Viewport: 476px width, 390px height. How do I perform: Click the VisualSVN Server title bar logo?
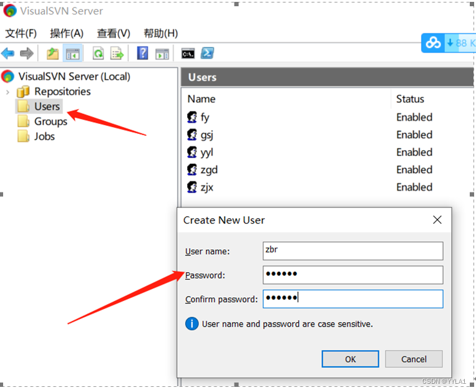pos(10,11)
